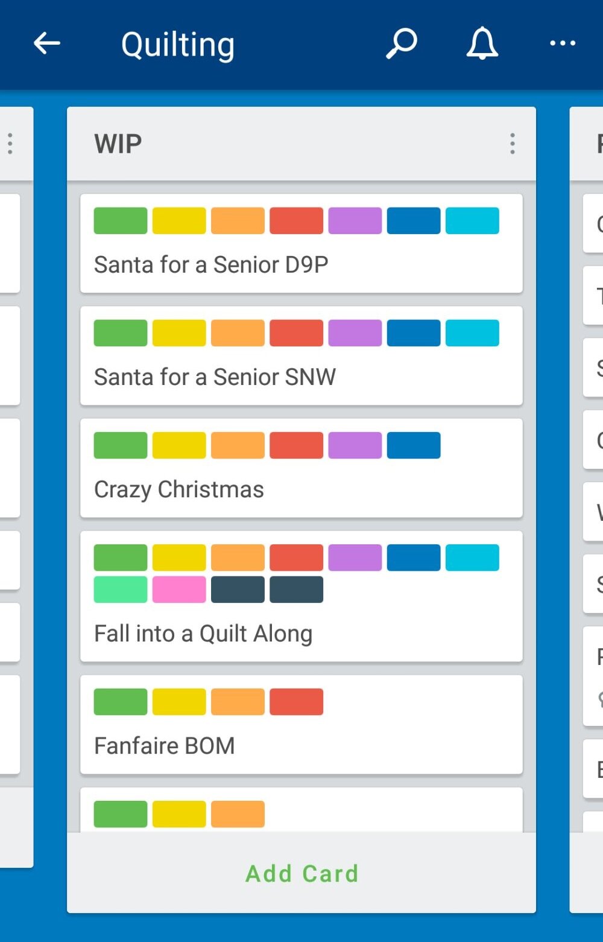The width and height of the screenshot is (603, 942).
Task: Click the mint-green label on Fall into a Quilt Along
Action: pos(121,590)
